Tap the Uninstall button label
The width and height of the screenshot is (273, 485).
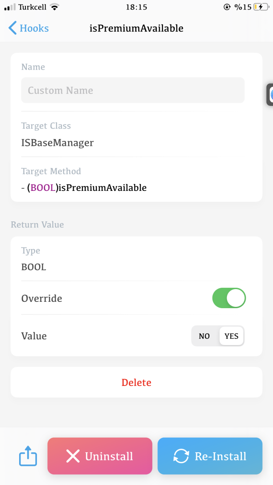coord(109,456)
